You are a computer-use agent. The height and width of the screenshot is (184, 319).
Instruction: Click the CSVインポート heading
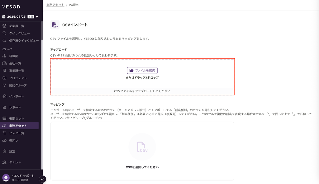point(75,25)
